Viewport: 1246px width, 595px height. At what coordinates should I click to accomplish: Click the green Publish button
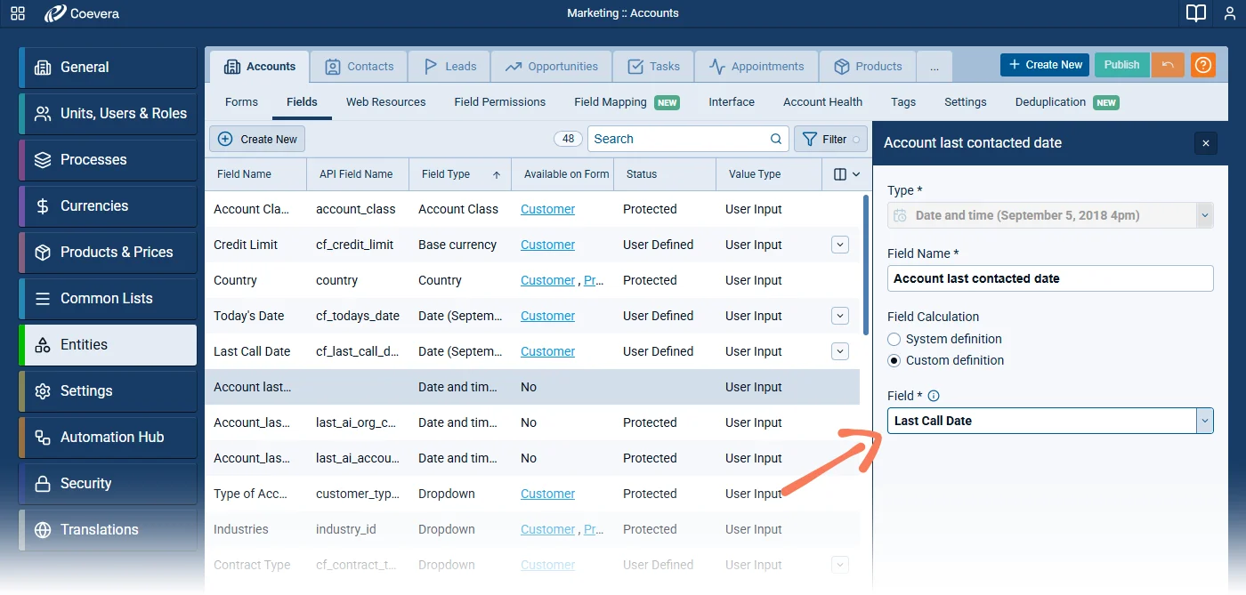pyautogui.click(x=1121, y=65)
